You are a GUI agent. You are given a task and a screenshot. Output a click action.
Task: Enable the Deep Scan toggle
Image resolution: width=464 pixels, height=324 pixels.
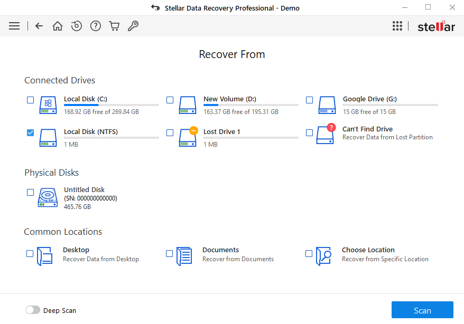(x=33, y=310)
